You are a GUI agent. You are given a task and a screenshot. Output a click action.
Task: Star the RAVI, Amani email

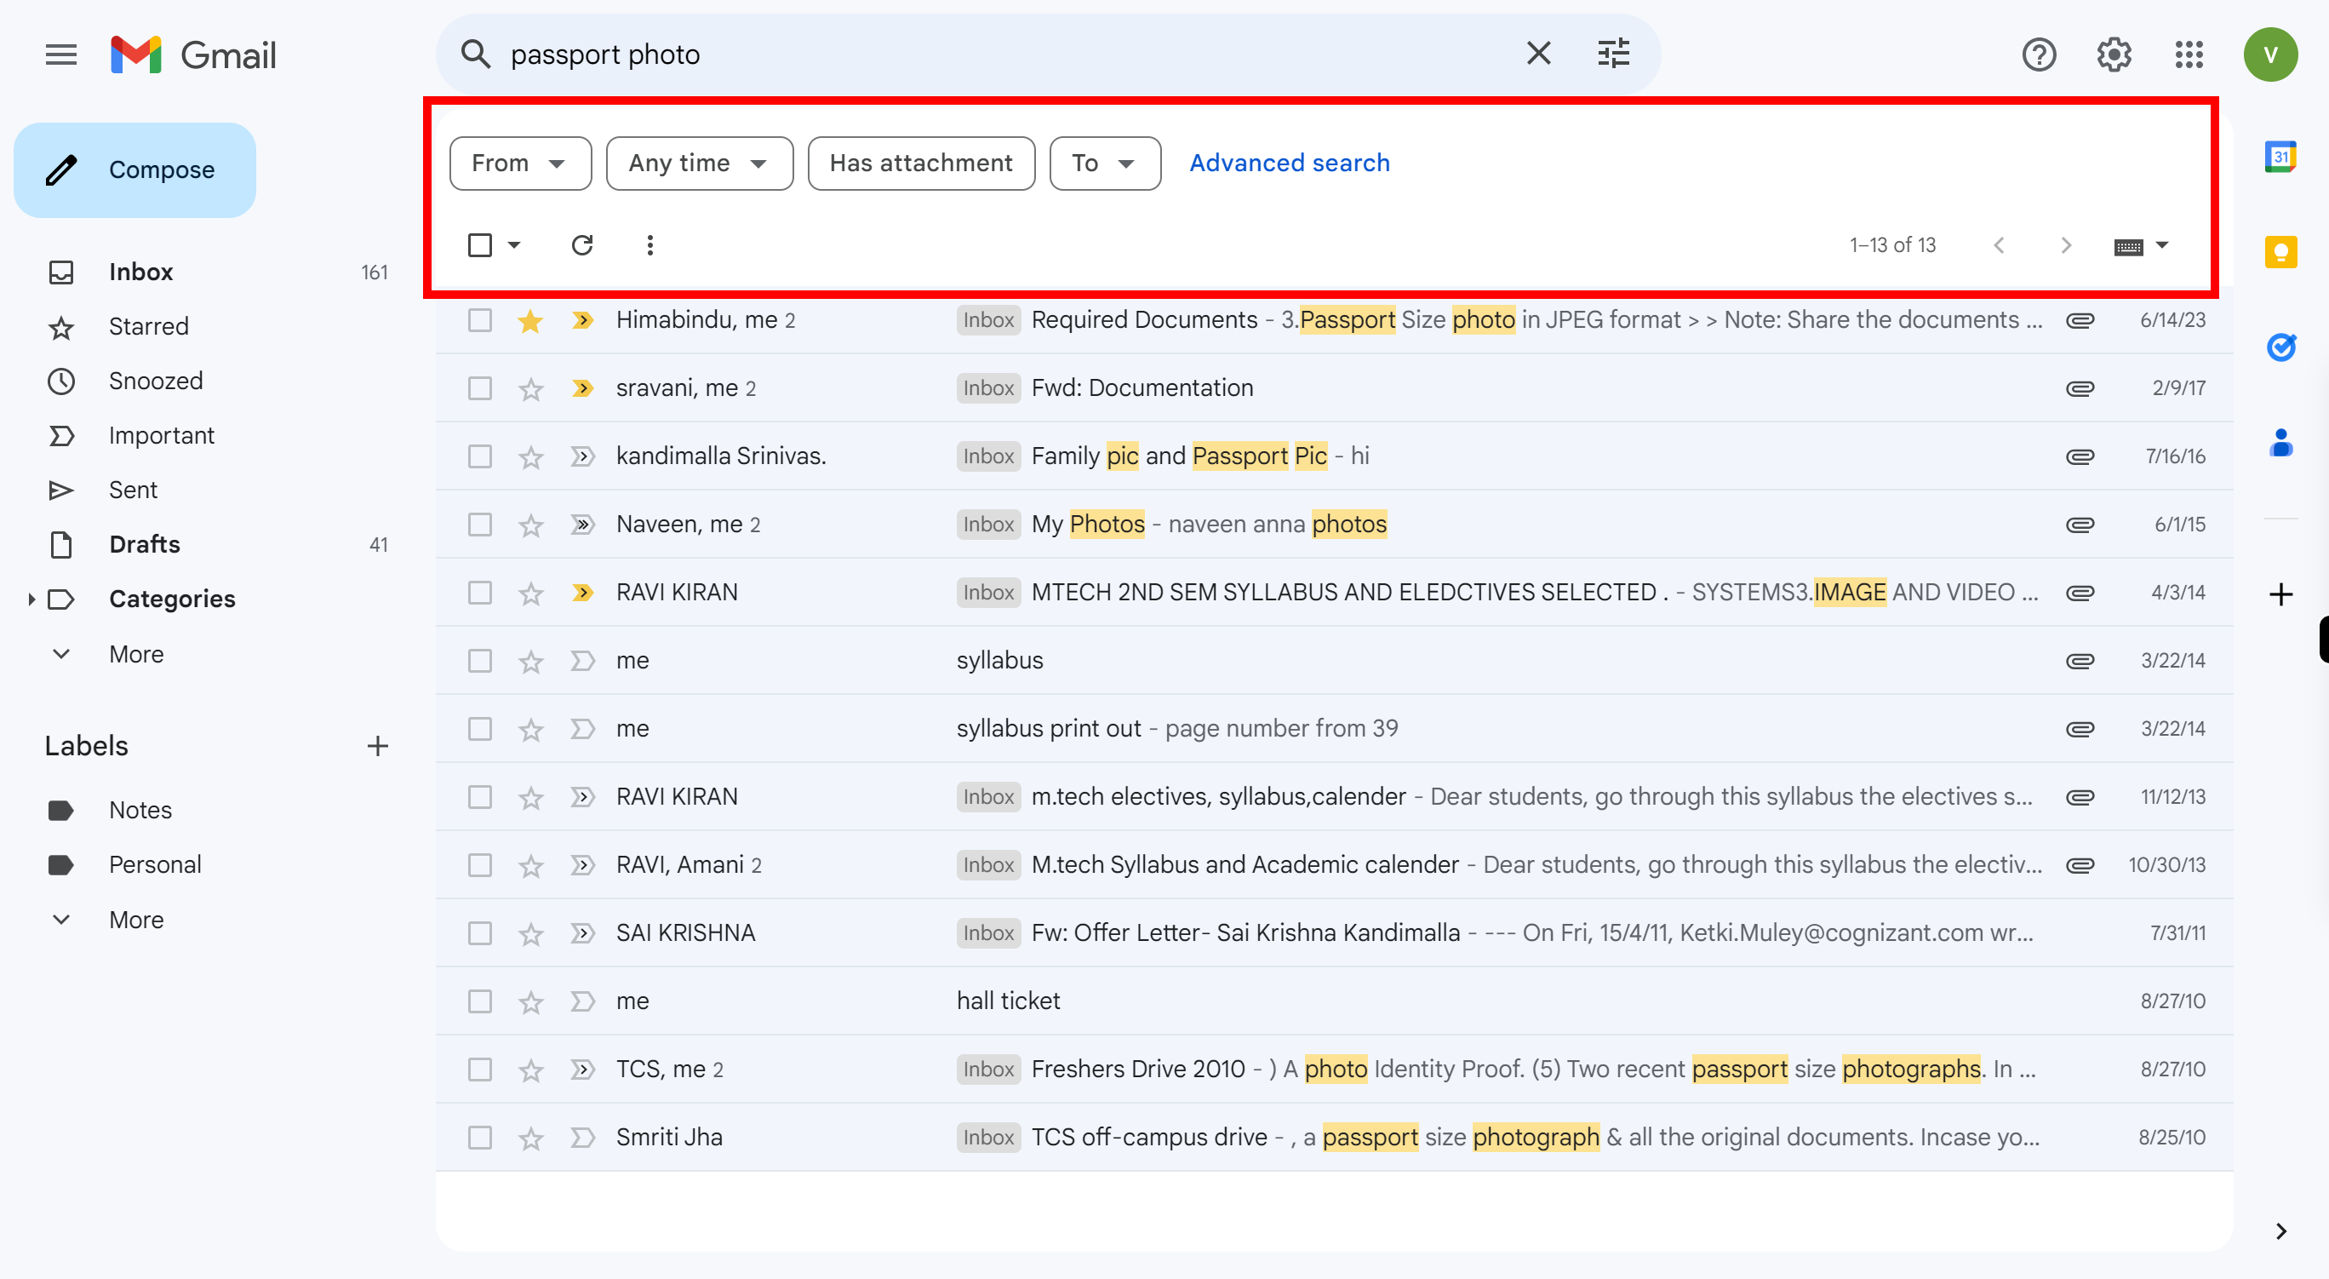(530, 866)
